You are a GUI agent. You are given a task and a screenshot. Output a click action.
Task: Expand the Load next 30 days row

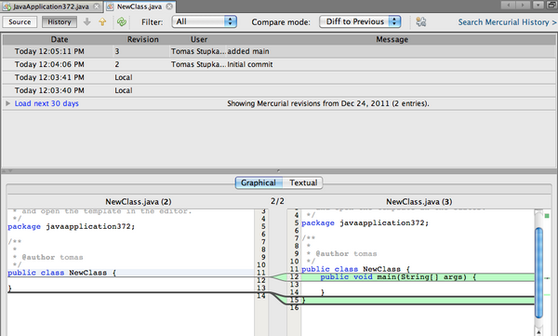pos(7,103)
